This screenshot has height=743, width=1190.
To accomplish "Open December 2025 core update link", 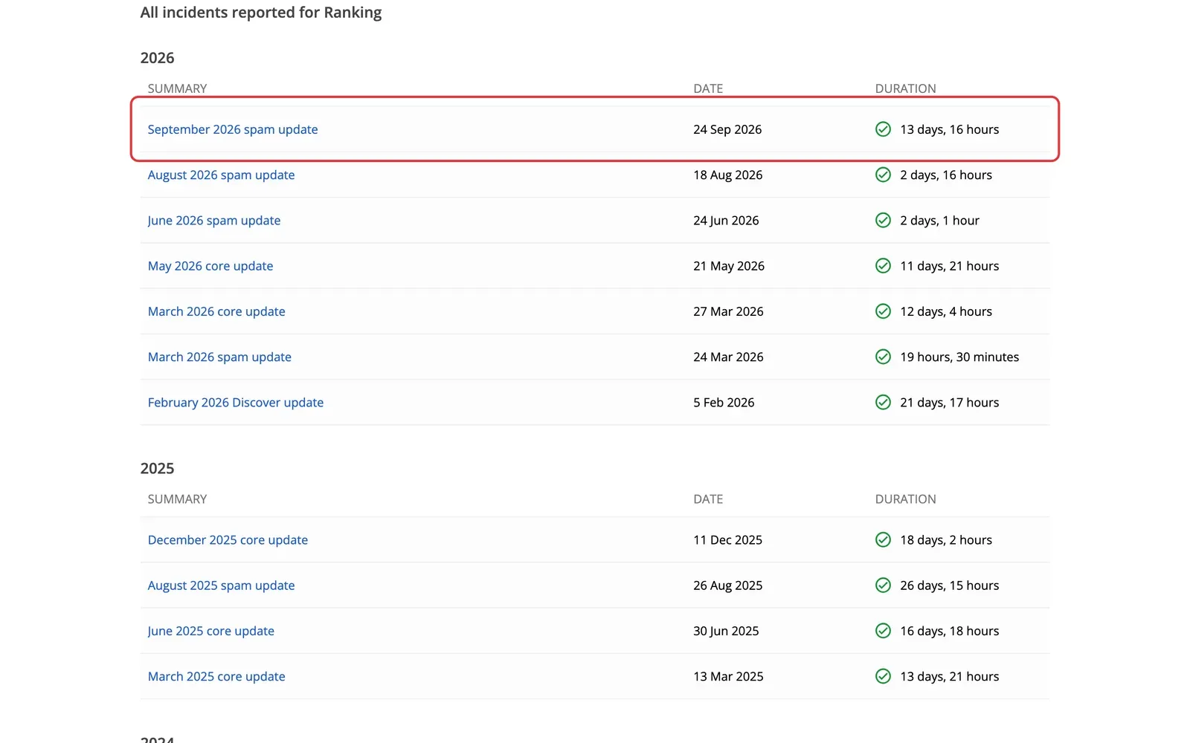I will point(228,540).
